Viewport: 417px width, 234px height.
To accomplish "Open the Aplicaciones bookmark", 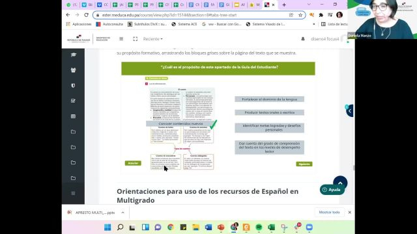I will 79,24.
